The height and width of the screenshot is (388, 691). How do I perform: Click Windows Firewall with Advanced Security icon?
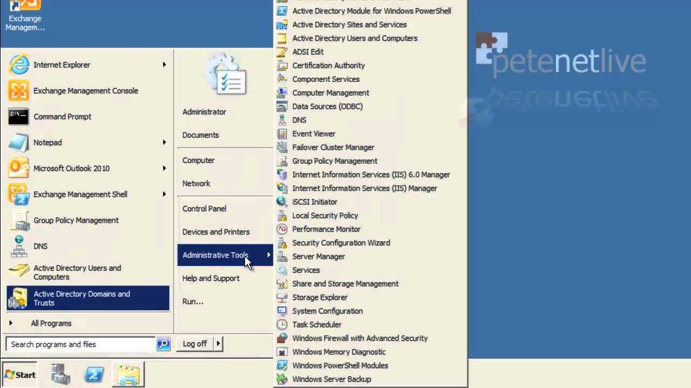282,338
